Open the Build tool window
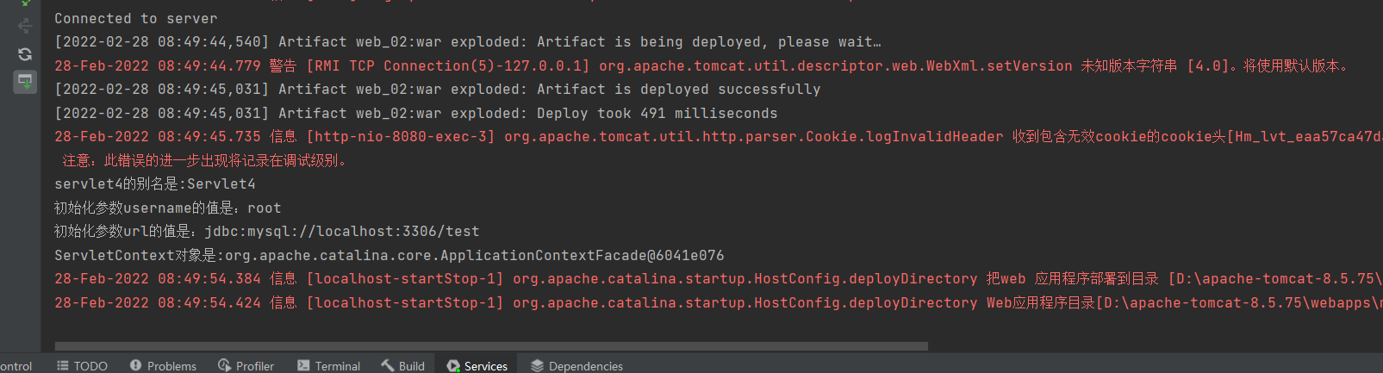The width and height of the screenshot is (1383, 373). (x=403, y=366)
